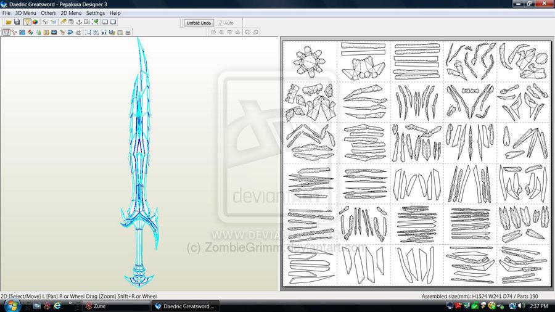
Task: Click the first rotate icon beside the alignment icons
Action: click(248, 32)
